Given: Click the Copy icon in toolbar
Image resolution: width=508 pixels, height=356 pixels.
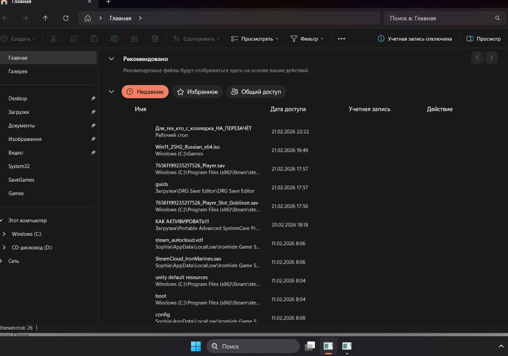Looking at the screenshot, I should coord(74,39).
